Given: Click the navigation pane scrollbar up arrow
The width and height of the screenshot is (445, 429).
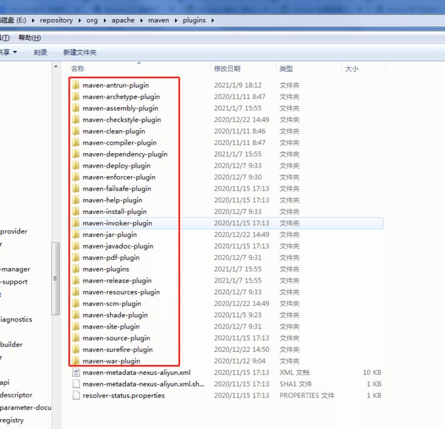Looking at the screenshot, I should point(56,66).
